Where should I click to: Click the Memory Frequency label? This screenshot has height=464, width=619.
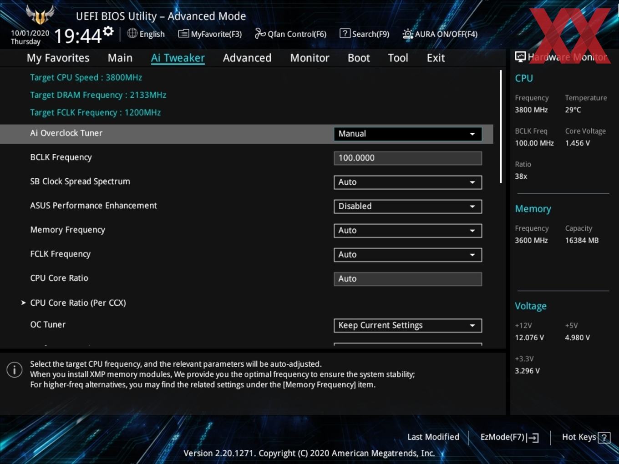coord(67,230)
